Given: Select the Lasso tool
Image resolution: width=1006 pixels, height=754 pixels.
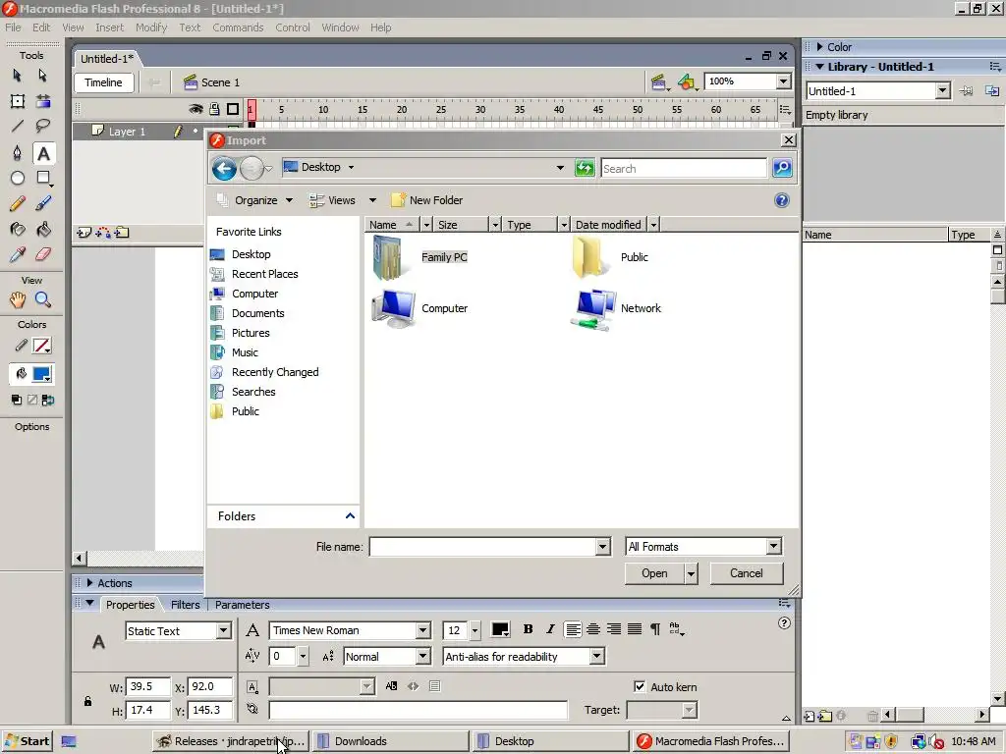Looking at the screenshot, I should point(43,127).
